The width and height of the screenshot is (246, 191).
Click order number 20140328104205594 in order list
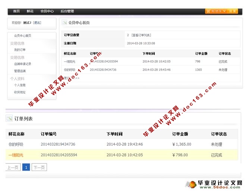tap(59, 155)
